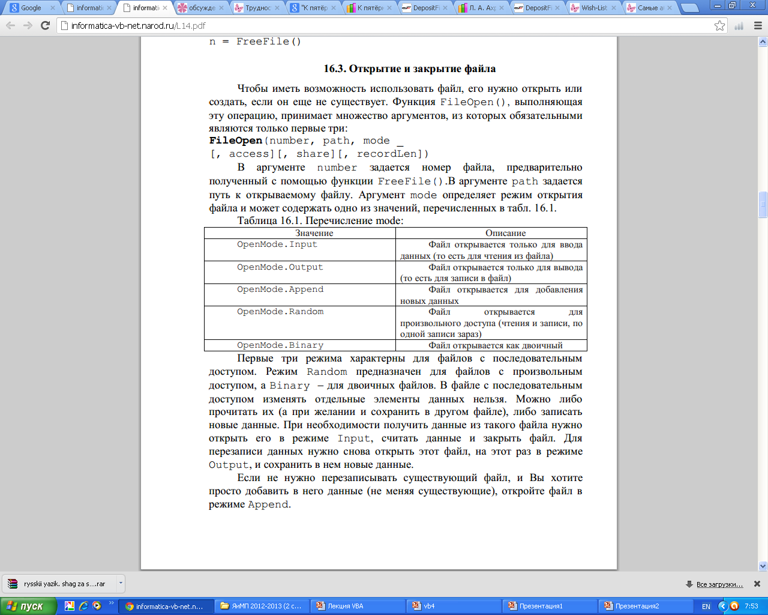Click the OpenMode.Append table cell
The height and width of the screenshot is (615, 768).
tap(300, 294)
